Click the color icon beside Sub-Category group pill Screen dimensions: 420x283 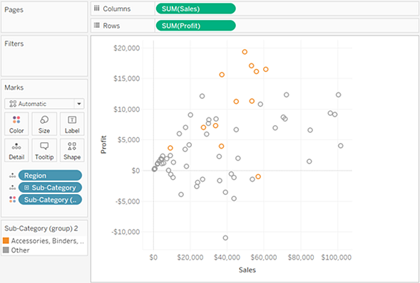click(12, 199)
